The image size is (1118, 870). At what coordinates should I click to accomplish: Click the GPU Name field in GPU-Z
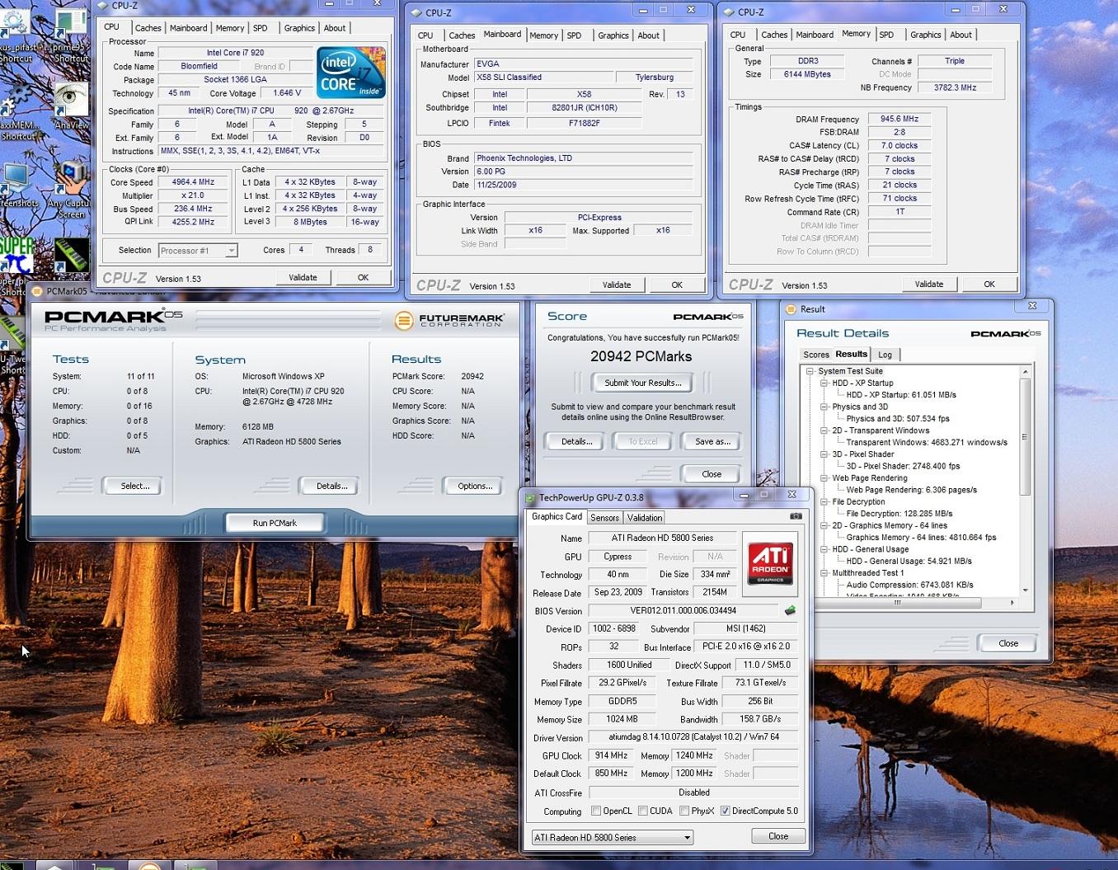click(662, 538)
